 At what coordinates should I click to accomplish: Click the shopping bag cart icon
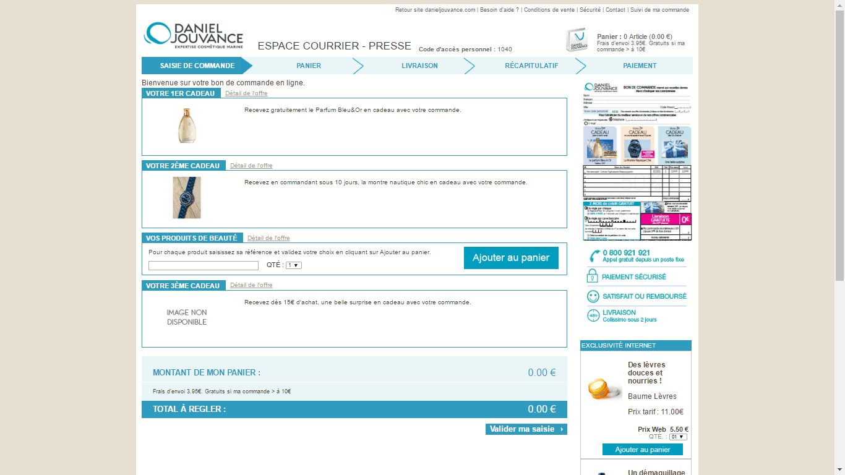pyautogui.click(x=577, y=40)
